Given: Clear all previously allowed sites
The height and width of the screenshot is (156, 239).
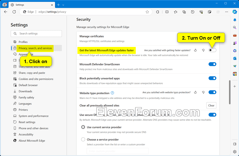Looking at the screenshot, I should point(211,106).
